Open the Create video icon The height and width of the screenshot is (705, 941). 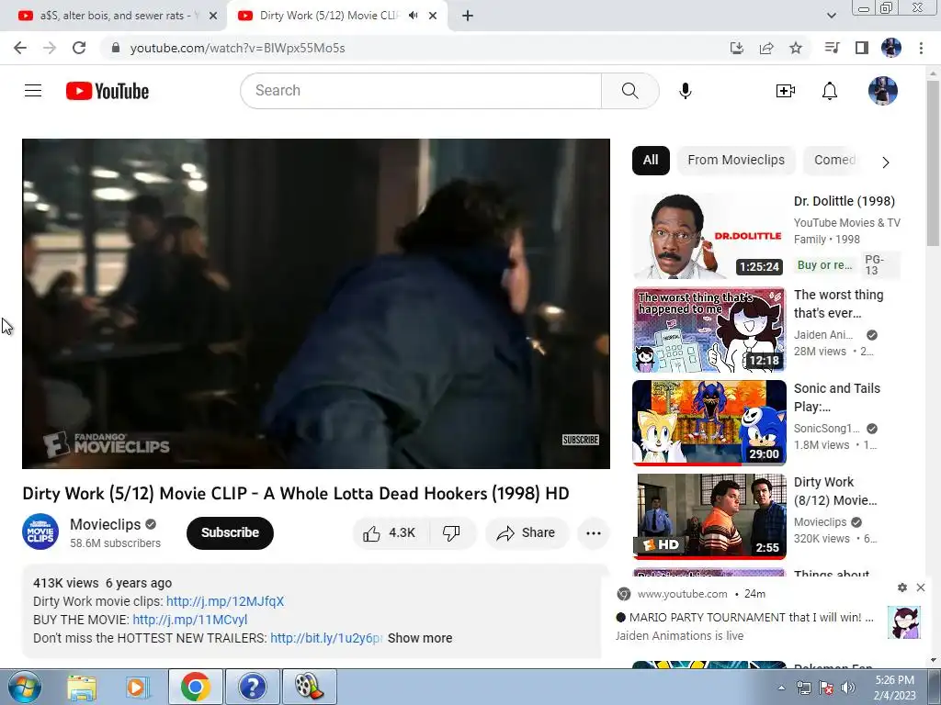(786, 91)
